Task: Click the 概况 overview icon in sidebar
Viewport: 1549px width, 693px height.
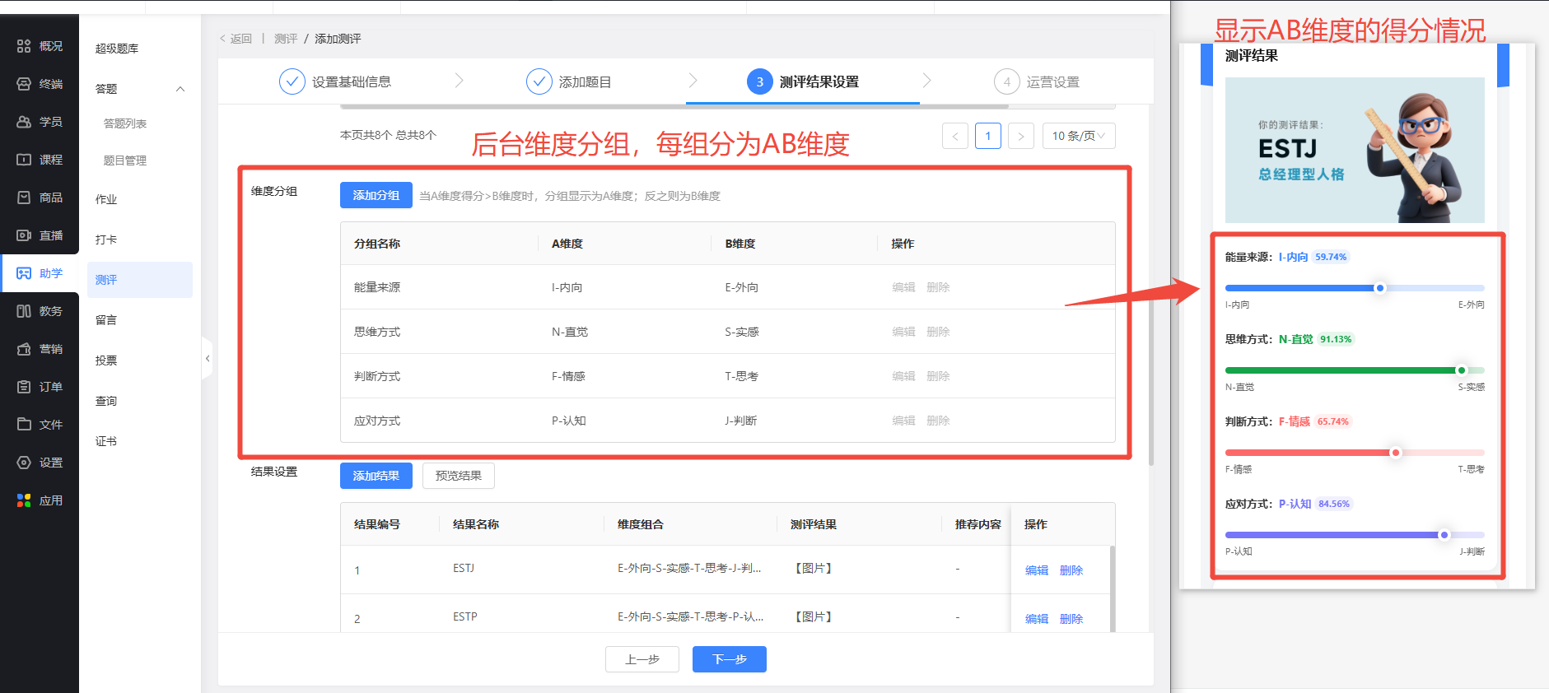Action: coord(24,46)
